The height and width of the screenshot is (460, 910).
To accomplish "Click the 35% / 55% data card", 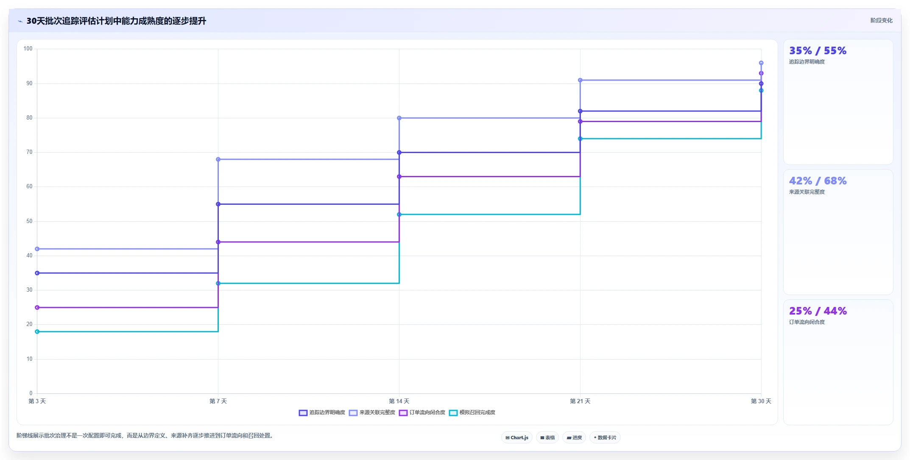I will pyautogui.click(x=838, y=102).
